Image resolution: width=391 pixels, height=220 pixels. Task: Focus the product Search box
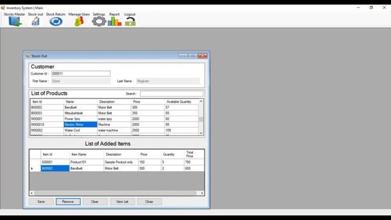coord(172,94)
